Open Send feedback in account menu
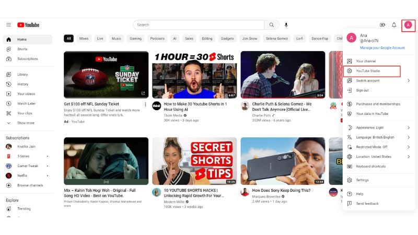 379,204
